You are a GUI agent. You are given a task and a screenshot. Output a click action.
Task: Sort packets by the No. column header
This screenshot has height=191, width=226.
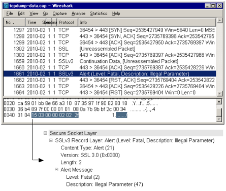pos(14,22)
